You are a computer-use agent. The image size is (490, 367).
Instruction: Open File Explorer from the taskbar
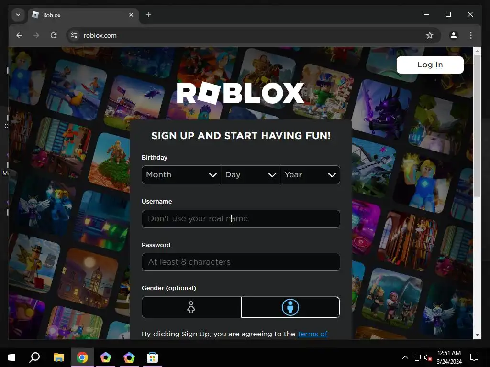coord(58,357)
